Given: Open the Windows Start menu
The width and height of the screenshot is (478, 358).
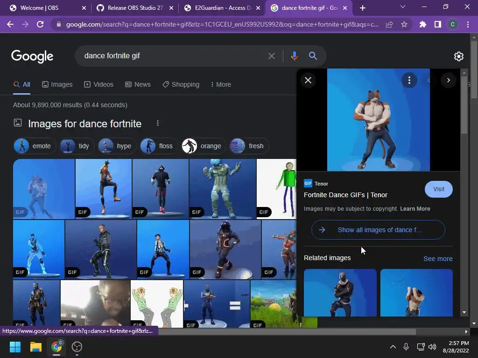Looking at the screenshot, I should pos(15,347).
